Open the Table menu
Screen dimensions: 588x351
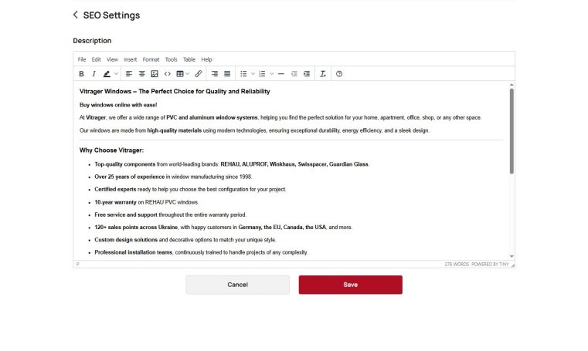pyautogui.click(x=189, y=59)
